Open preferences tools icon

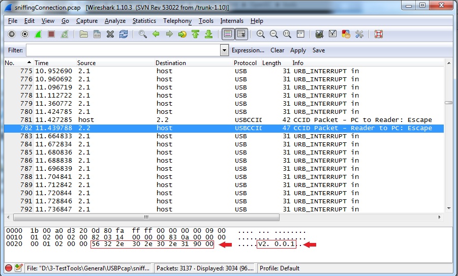click(x=359, y=34)
